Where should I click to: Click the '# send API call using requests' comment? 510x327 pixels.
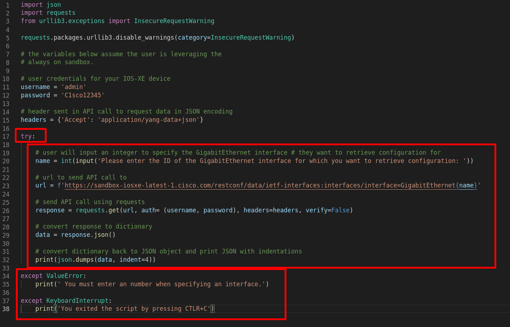(x=90, y=202)
